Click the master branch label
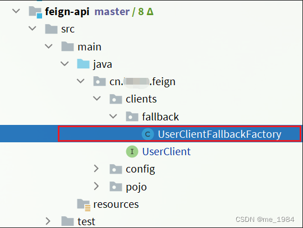The image size is (303, 228). [x=112, y=12]
